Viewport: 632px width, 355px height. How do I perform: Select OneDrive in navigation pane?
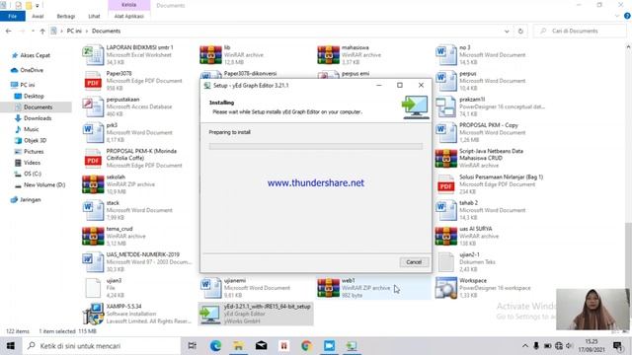click(32, 70)
